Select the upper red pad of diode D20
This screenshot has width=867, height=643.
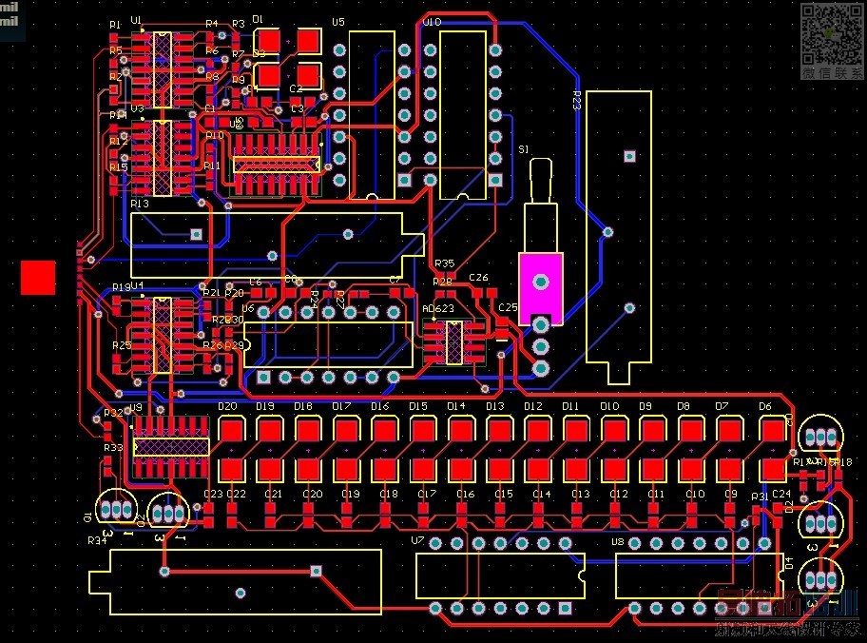(232, 431)
